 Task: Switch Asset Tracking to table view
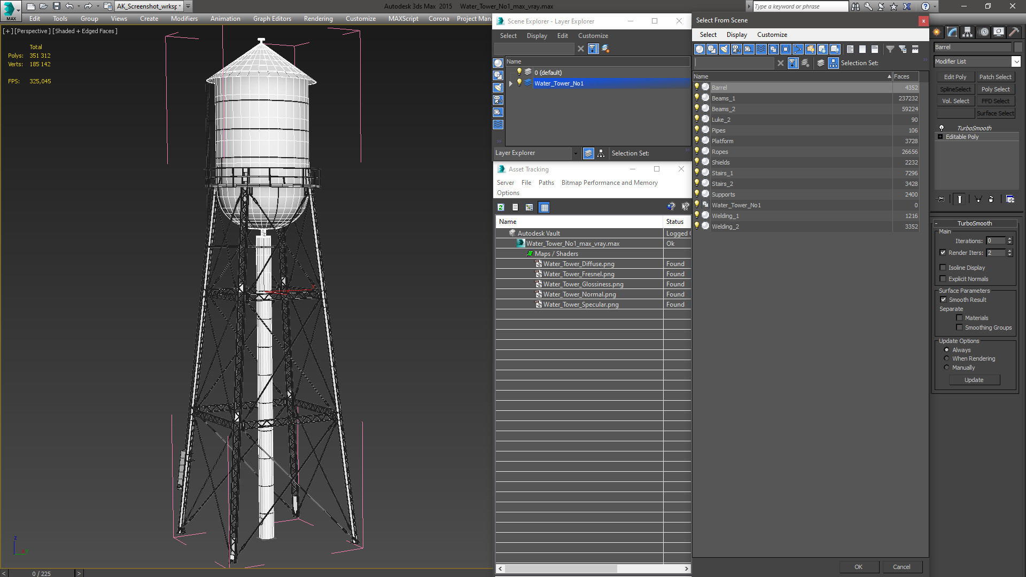coord(544,207)
